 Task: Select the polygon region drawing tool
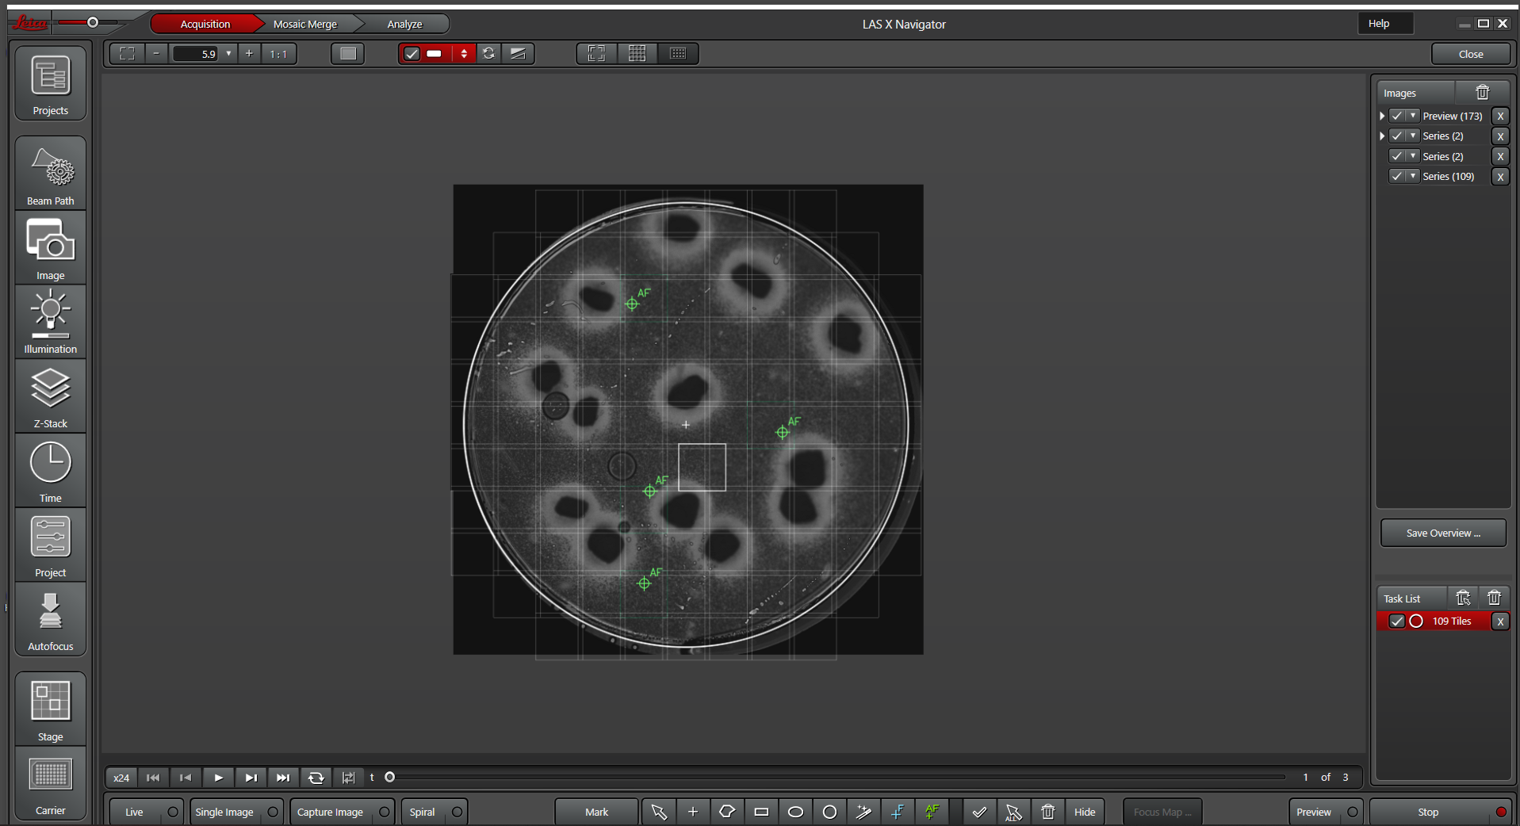(727, 812)
